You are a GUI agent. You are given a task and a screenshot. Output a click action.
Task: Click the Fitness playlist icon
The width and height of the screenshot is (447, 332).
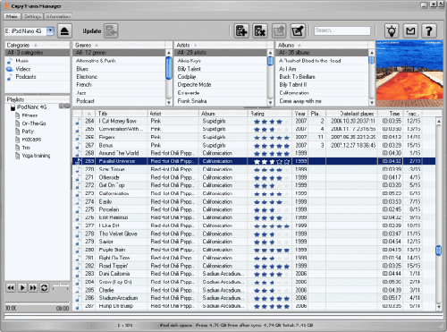(x=18, y=115)
